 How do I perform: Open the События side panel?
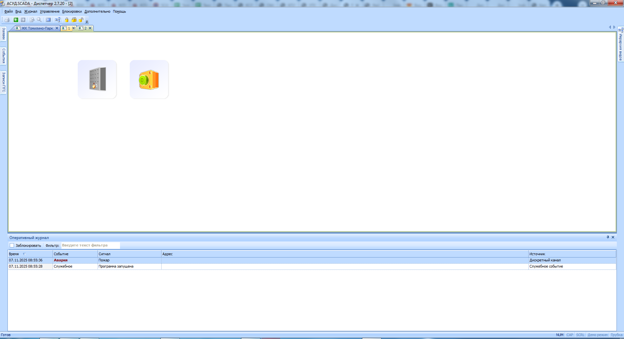click(4, 56)
